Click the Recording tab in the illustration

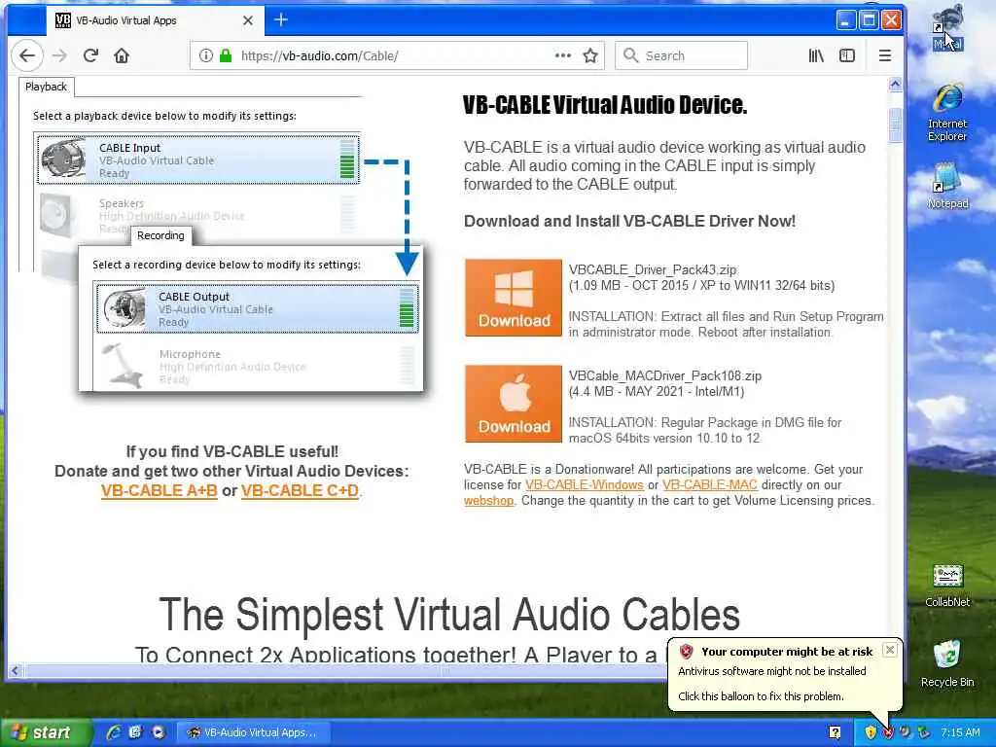coord(160,235)
